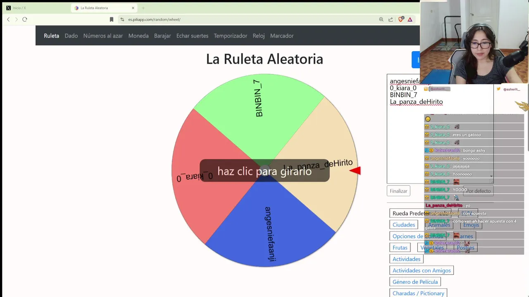Open Brave Shields lion icon

400,19
